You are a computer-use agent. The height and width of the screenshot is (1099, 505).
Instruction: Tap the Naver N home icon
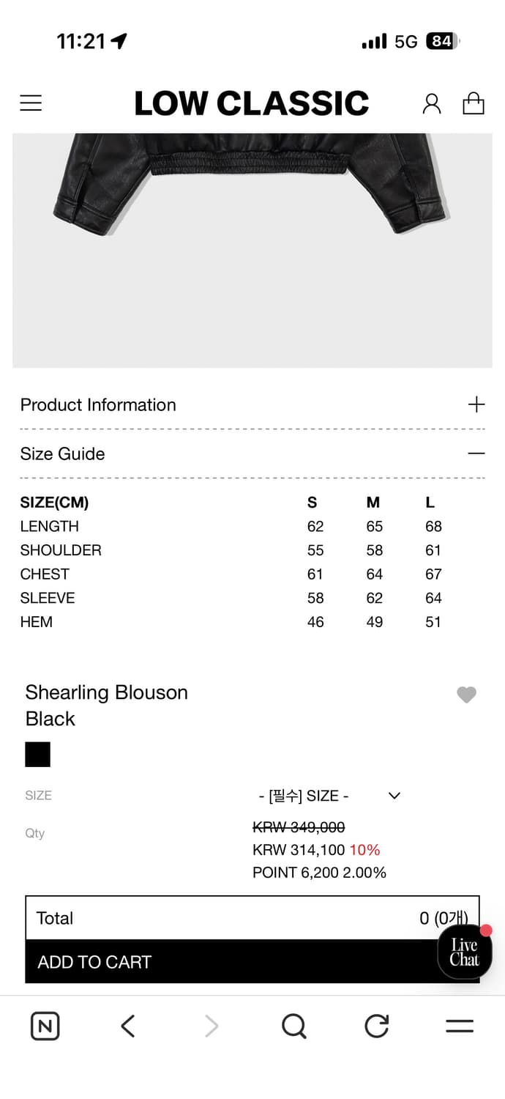(x=45, y=1026)
